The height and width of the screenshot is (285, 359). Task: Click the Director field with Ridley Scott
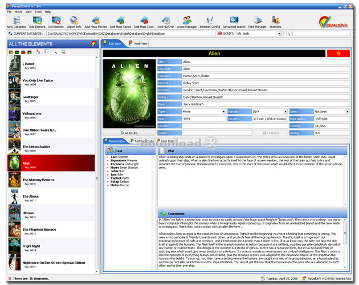pyautogui.click(x=266, y=83)
